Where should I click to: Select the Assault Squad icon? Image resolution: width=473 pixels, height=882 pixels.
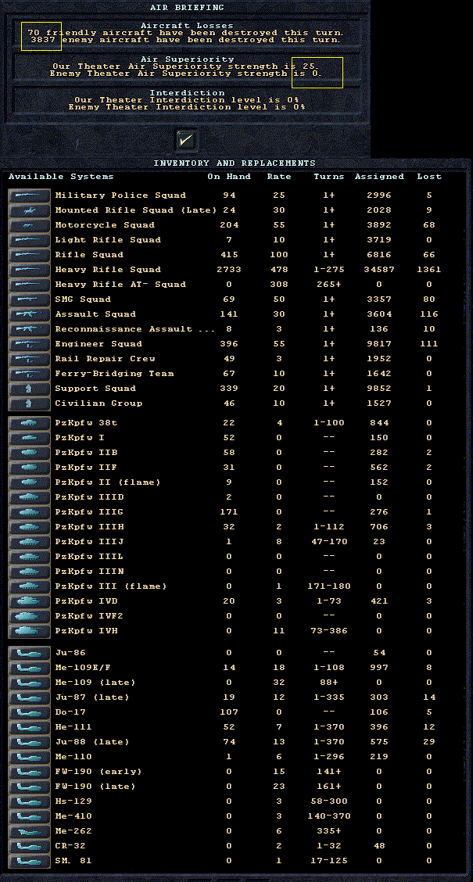pyautogui.click(x=30, y=314)
